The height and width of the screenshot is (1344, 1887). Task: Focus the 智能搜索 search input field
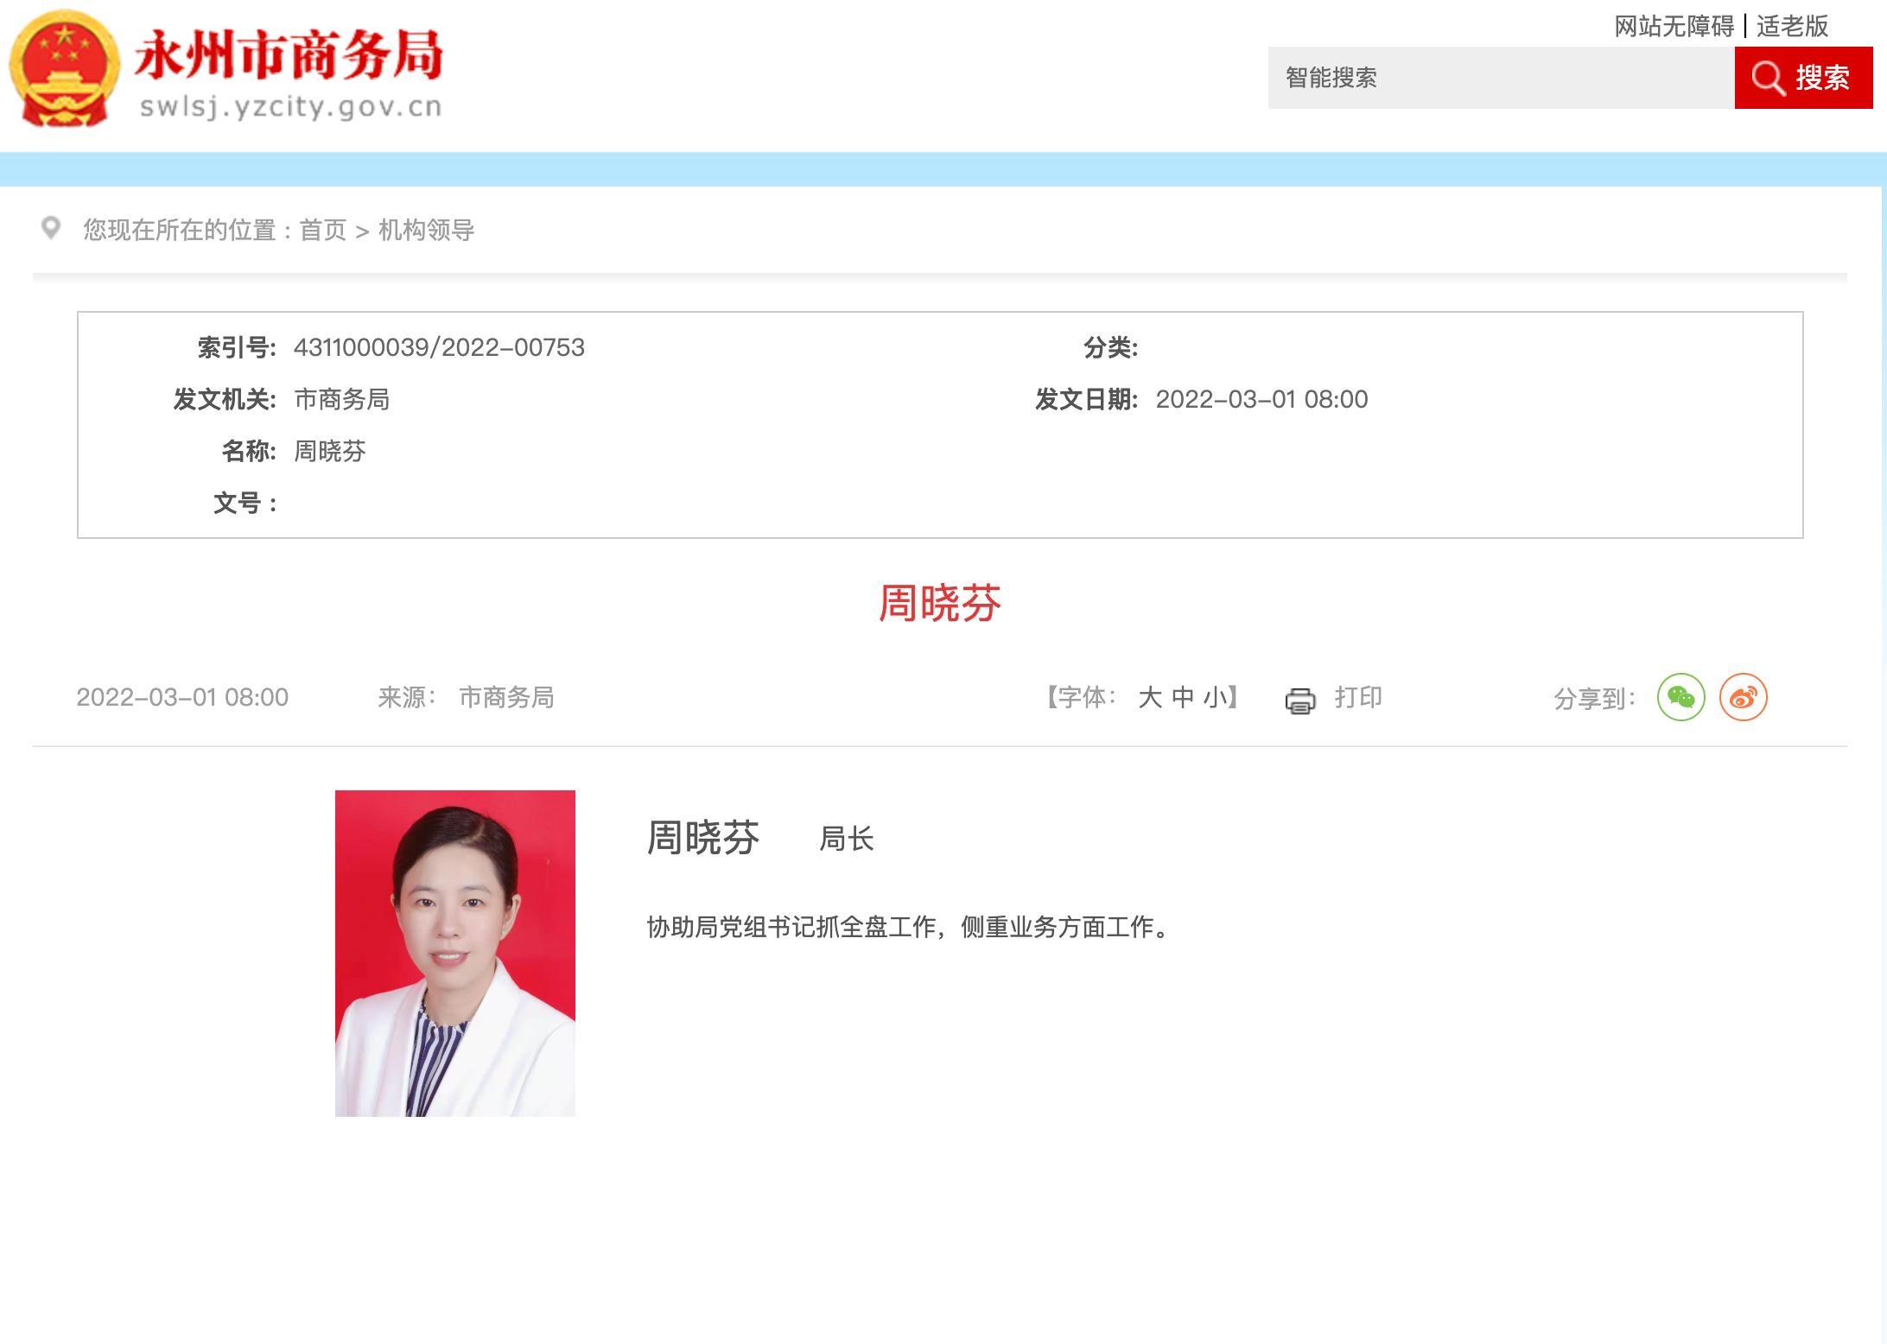point(1501,78)
